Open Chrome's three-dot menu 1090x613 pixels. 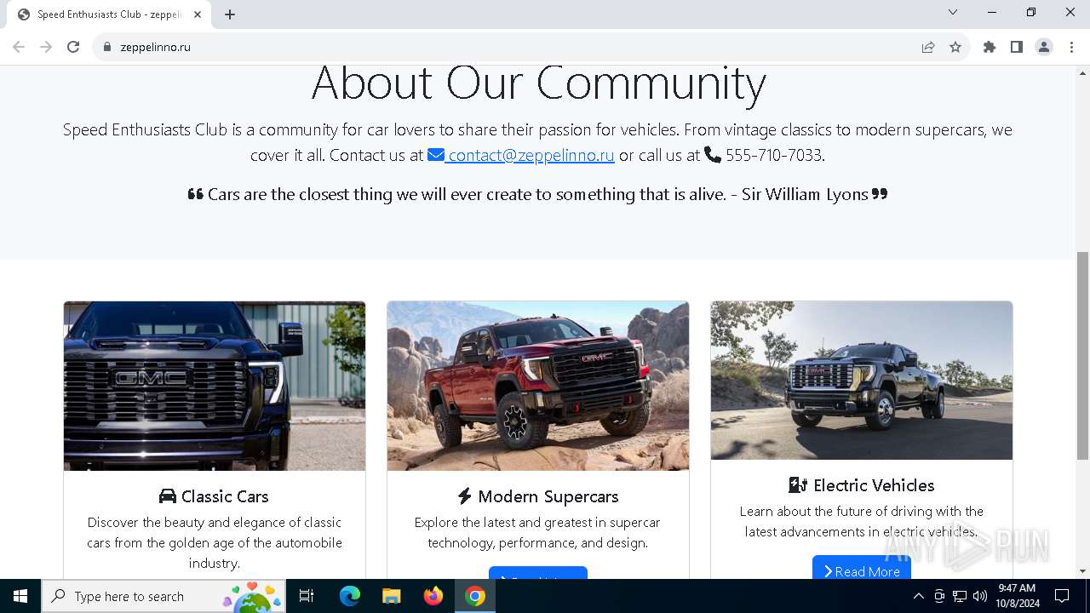[1071, 47]
